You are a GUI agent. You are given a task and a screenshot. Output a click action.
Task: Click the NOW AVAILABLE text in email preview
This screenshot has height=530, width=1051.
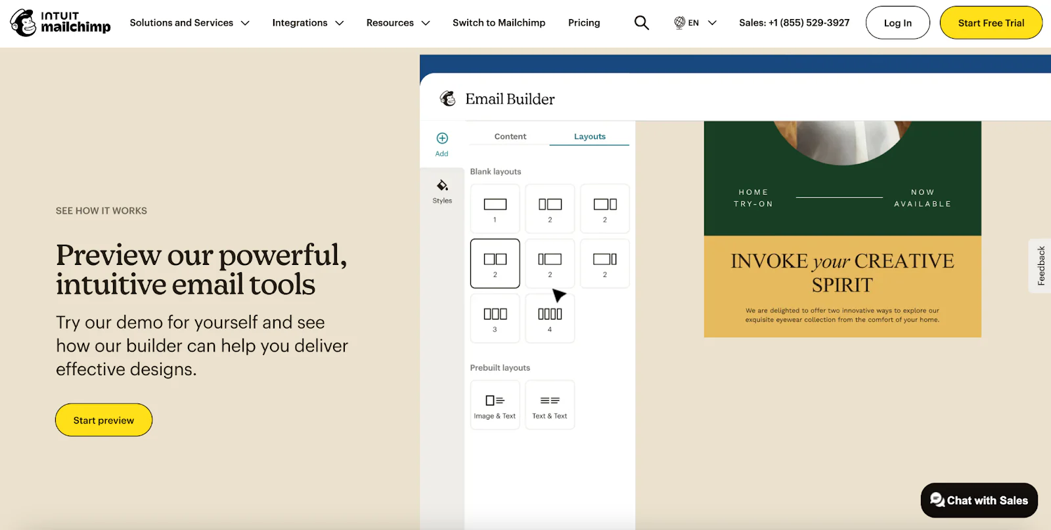[x=923, y=198]
